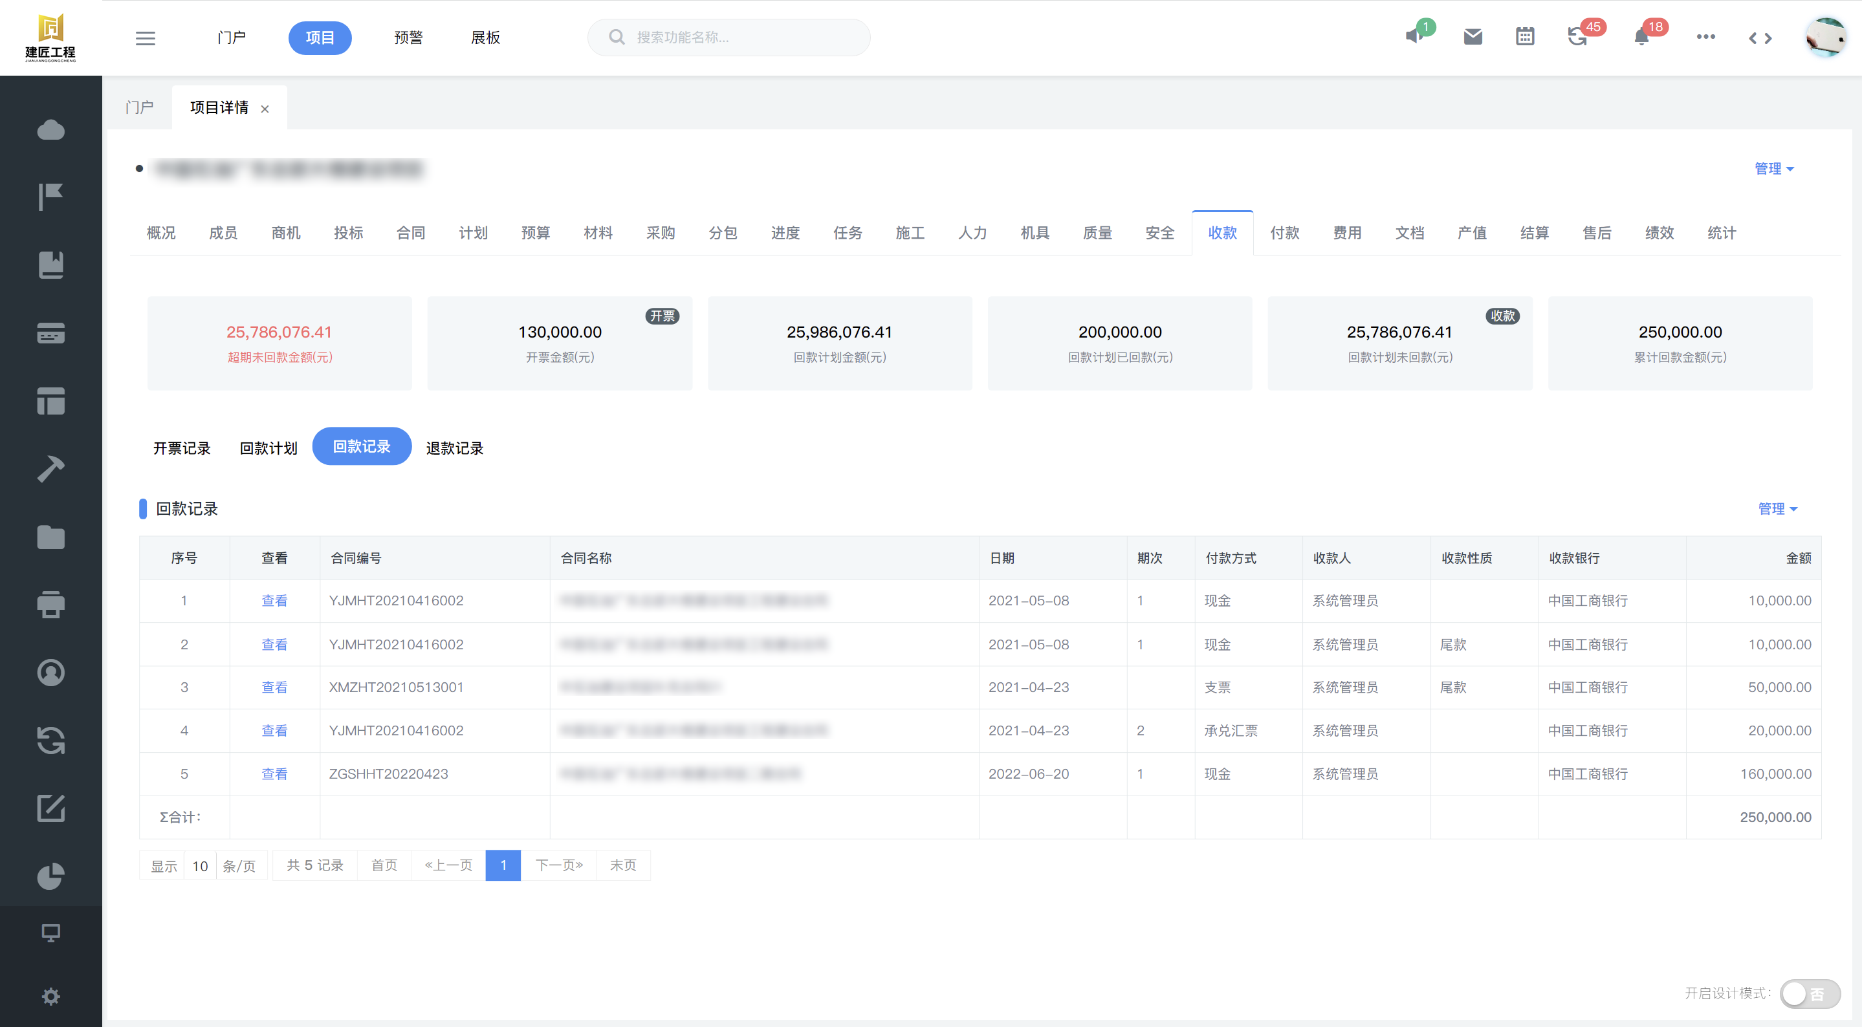Click the cloud icon in sidebar

coord(50,130)
